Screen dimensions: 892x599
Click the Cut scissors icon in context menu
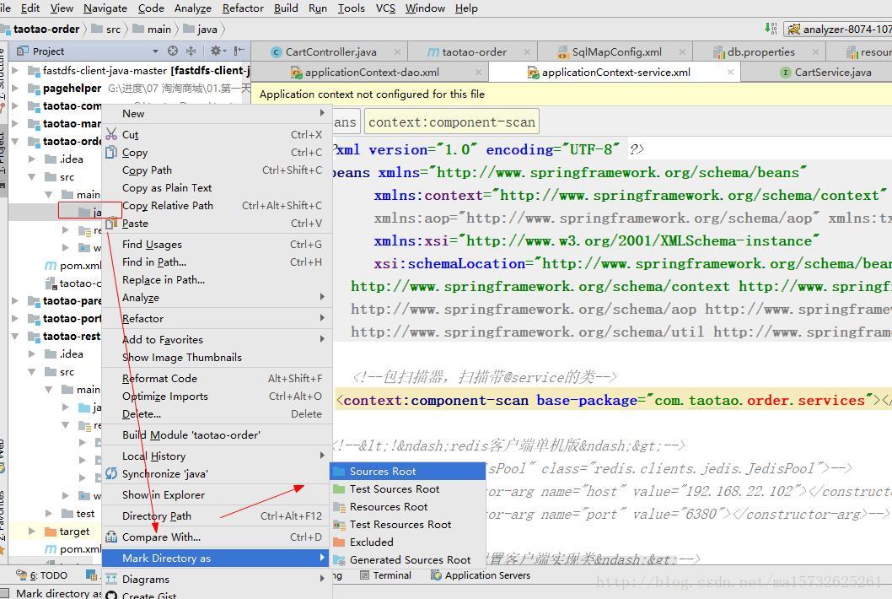[111, 134]
